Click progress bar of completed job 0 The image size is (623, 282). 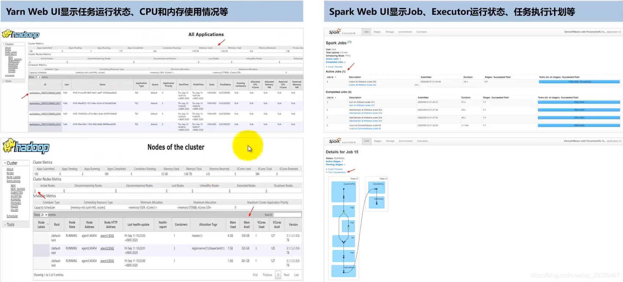point(579,125)
